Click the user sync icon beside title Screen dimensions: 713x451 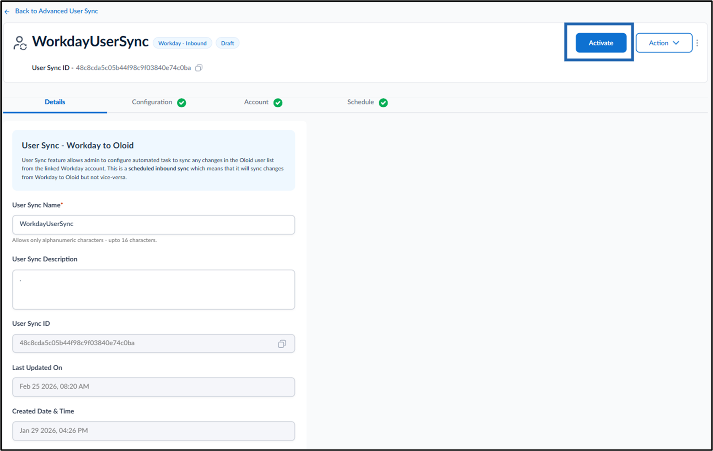(20, 43)
